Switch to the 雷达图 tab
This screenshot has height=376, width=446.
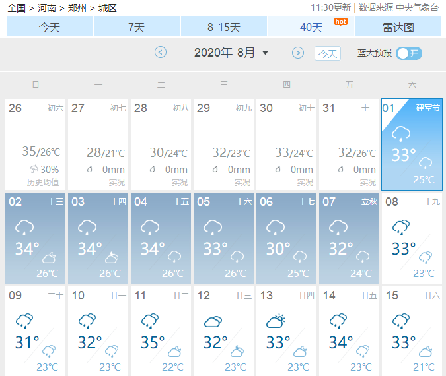tap(398, 26)
